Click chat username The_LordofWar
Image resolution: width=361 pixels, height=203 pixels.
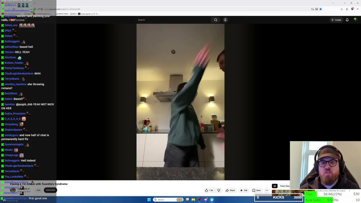point(14,177)
